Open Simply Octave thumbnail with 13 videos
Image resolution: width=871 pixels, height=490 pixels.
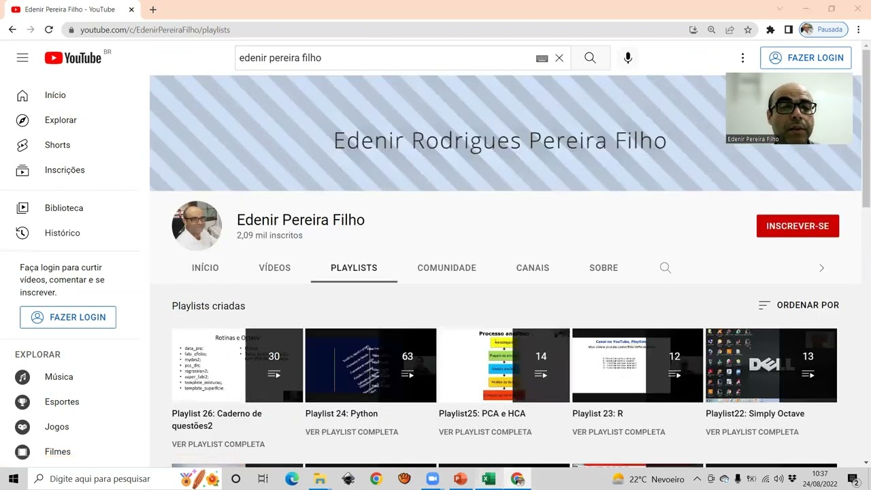point(771,365)
